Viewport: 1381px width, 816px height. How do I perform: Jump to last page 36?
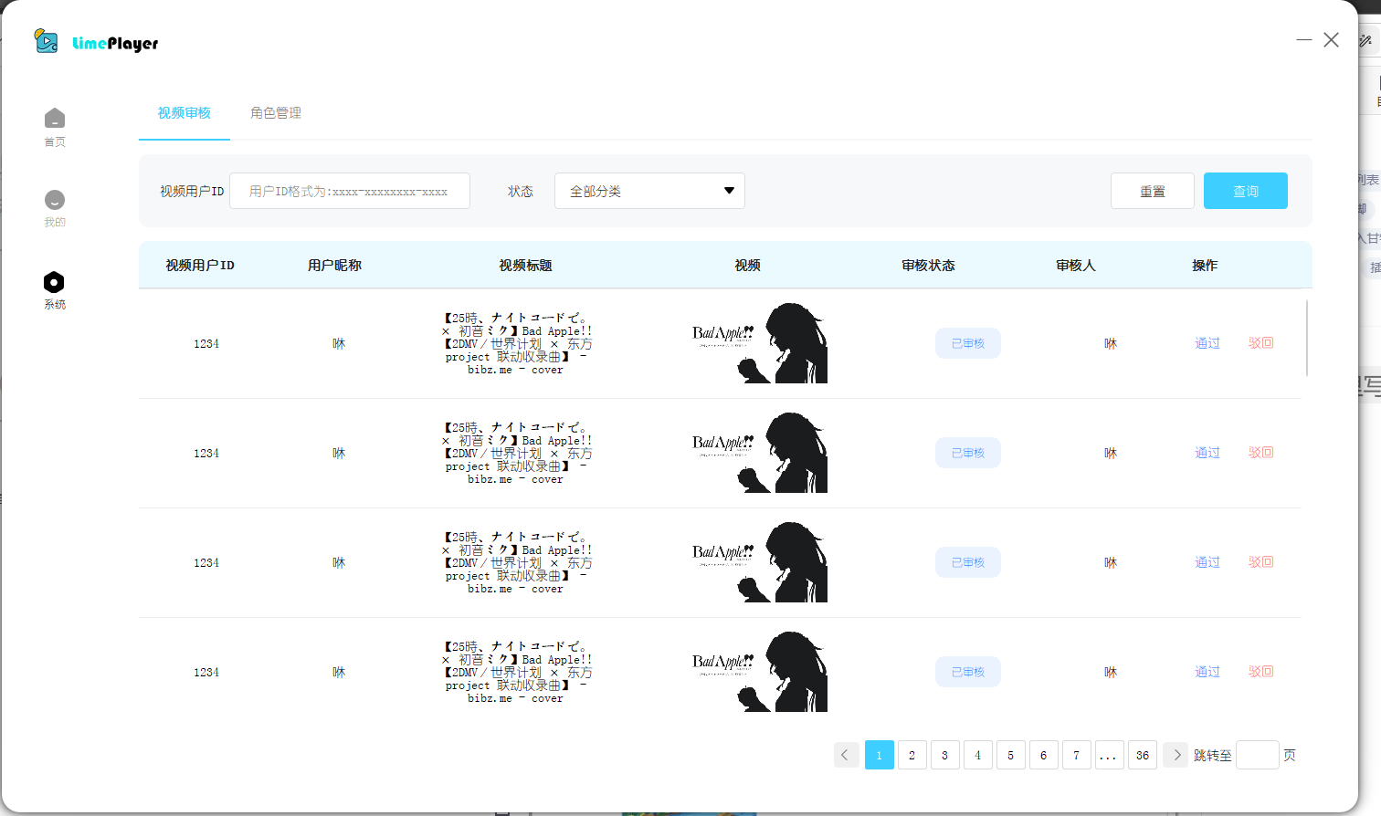click(1143, 755)
